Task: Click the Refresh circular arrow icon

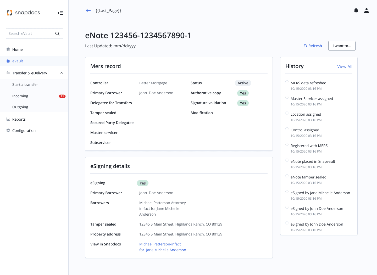Action: [305, 46]
